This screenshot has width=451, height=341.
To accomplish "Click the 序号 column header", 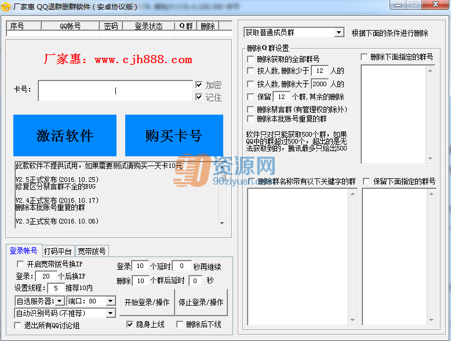I will [24, 26].
